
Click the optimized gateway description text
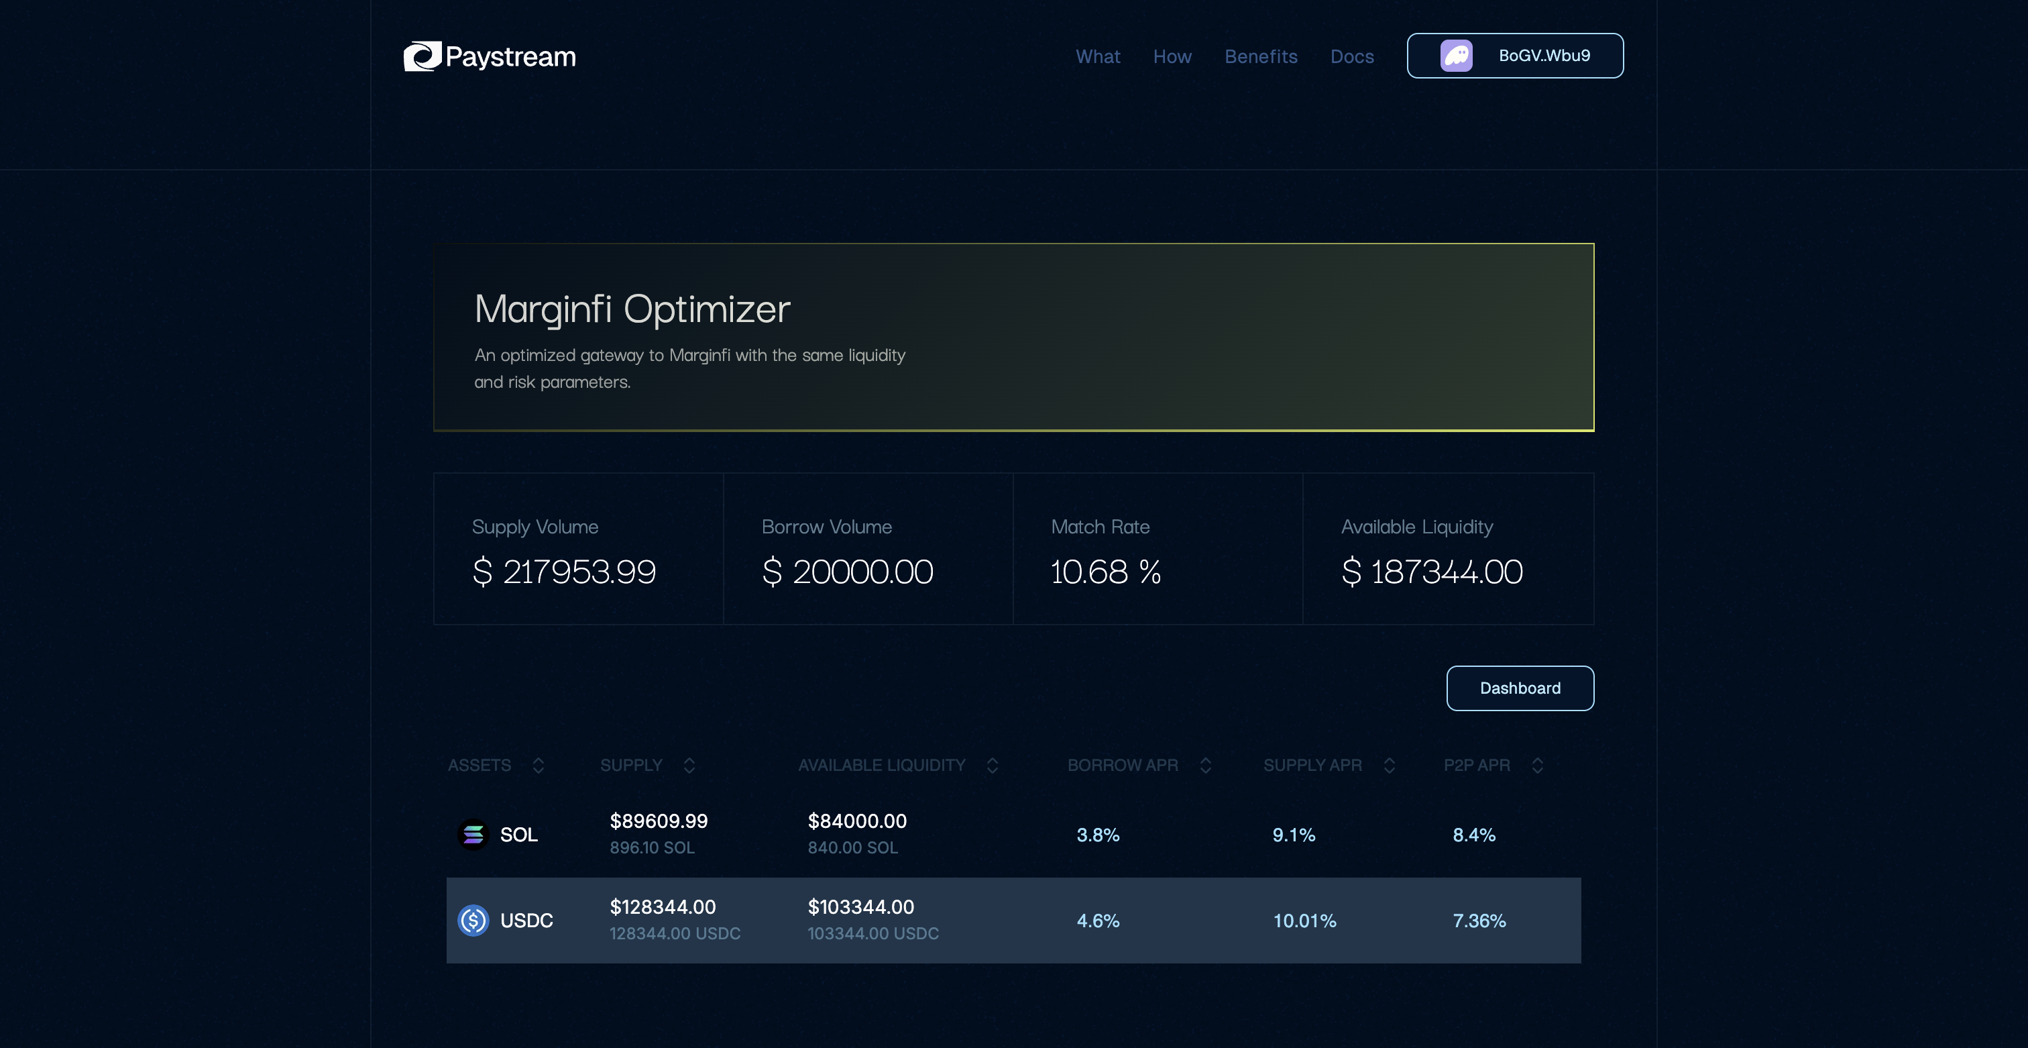[689, 368]
